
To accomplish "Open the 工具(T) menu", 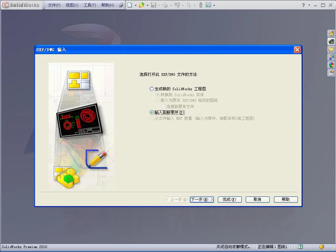I will (x=90, y=5).
